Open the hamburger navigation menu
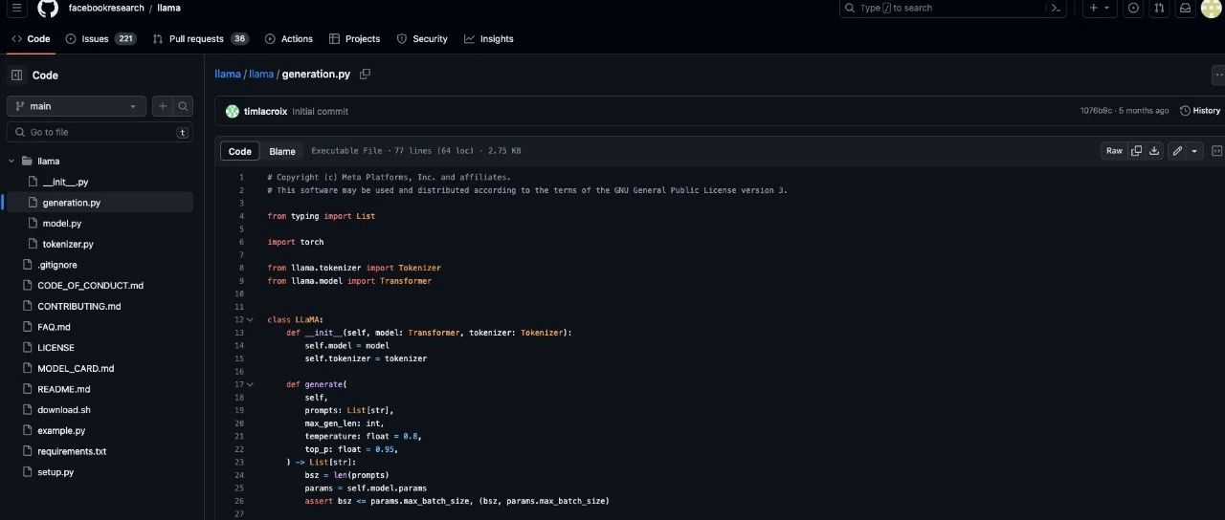The width and height of the screenshot is (1225, 520). 17,8
